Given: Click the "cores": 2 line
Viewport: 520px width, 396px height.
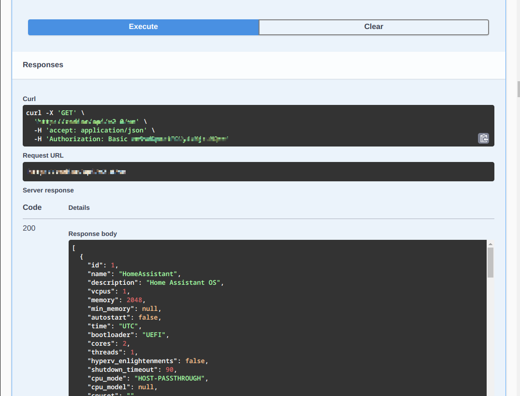Looking at the screenshot, I should pos(108,344).
